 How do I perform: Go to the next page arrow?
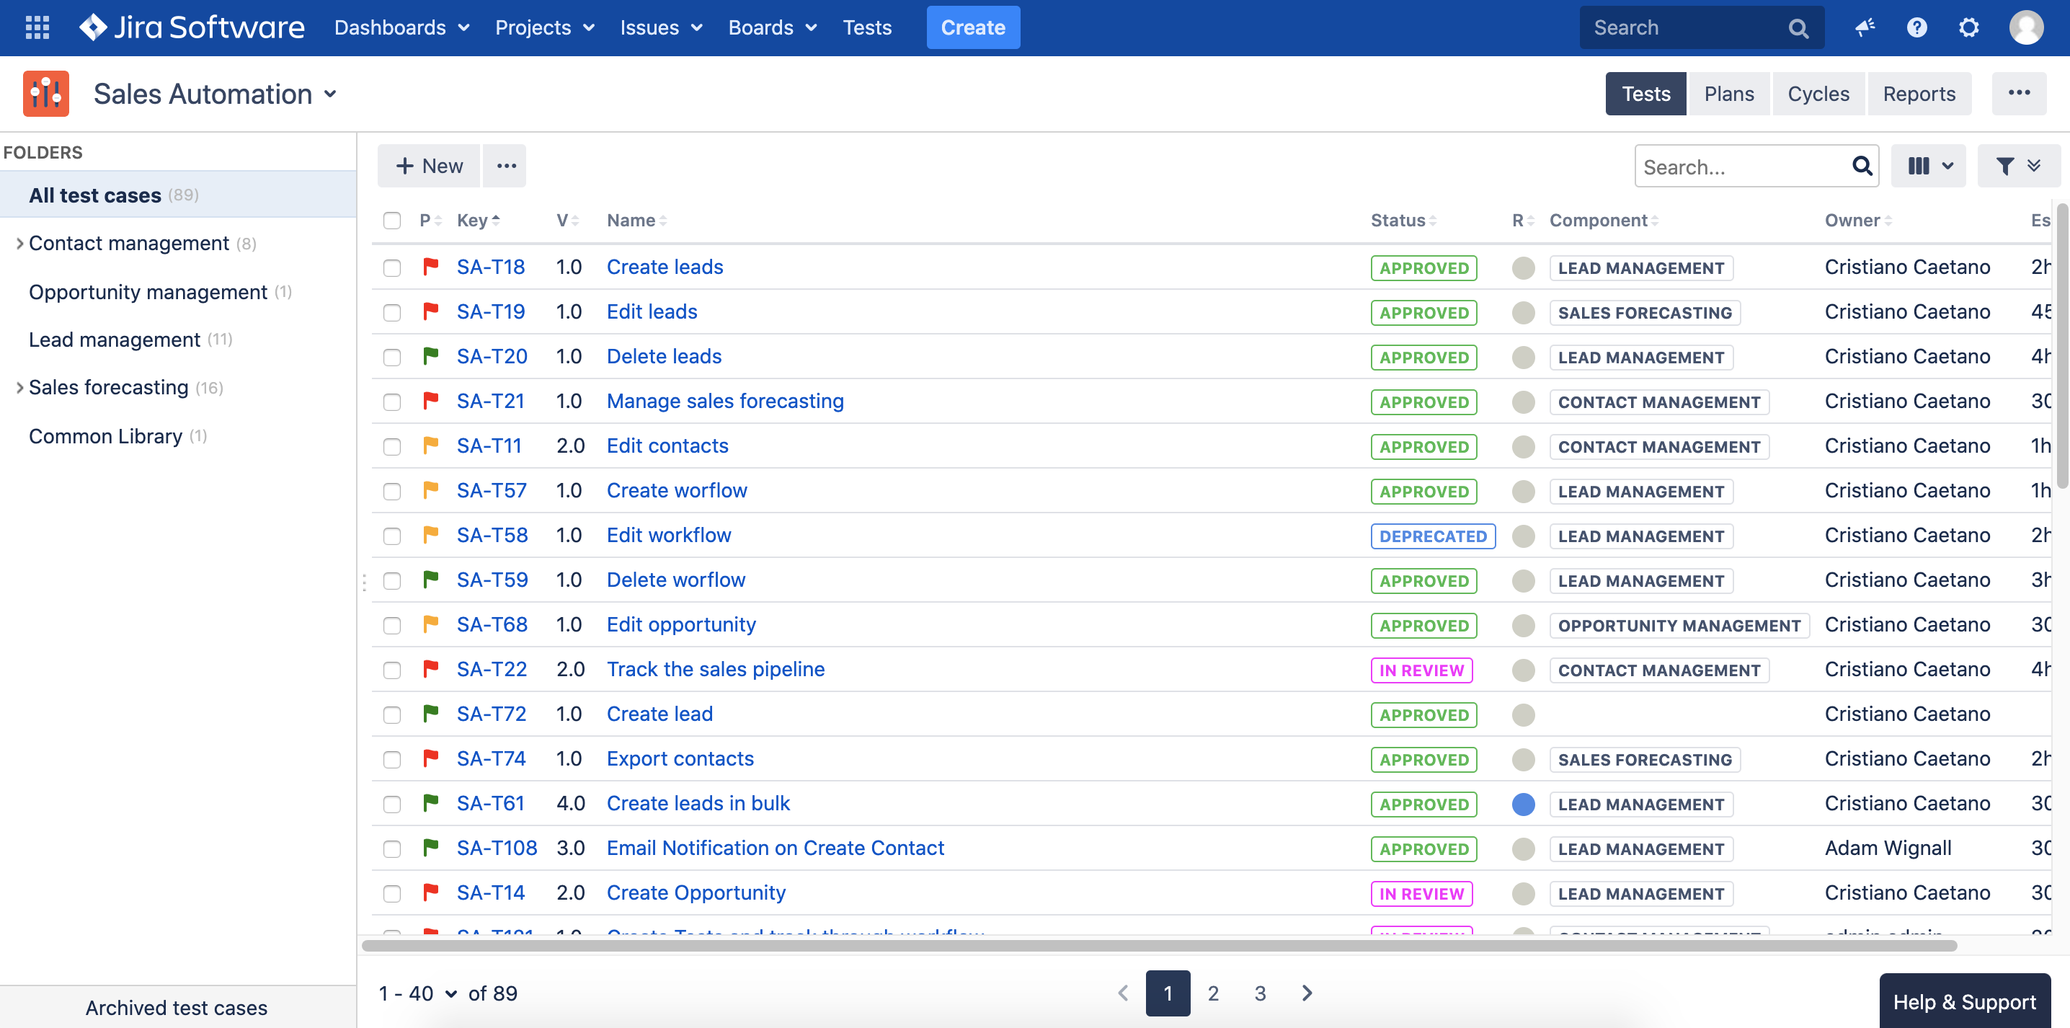pyautogui.click(x=1307, y=993)
